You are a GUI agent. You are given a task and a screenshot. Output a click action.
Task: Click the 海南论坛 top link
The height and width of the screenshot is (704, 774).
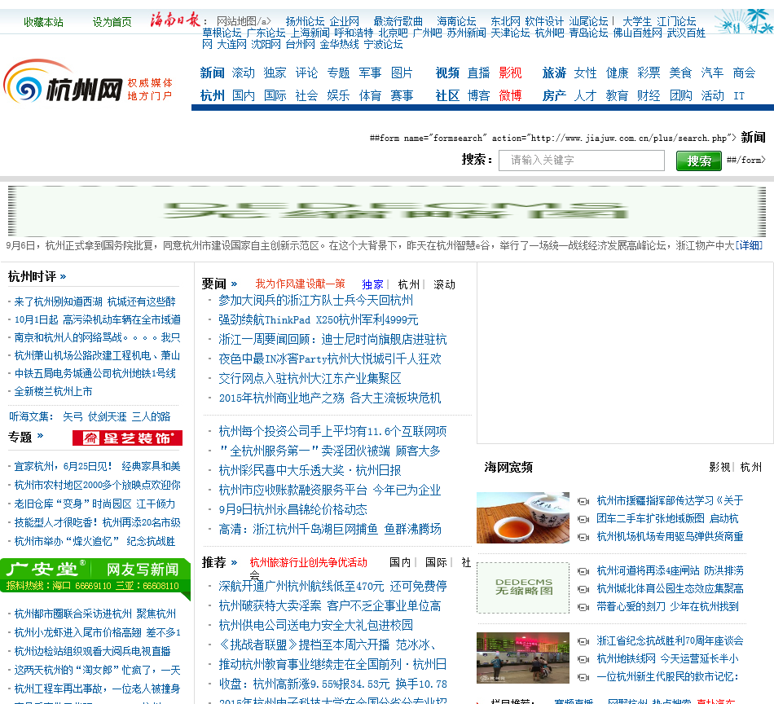[x=456, y=22]
